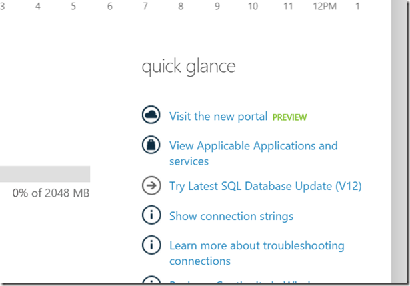
Task: Click the info icon beside Show connection strings
Action: [151, 215]
